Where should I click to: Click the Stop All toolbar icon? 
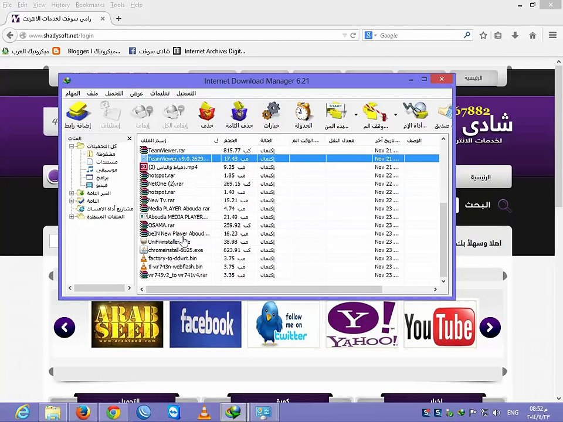175,114
